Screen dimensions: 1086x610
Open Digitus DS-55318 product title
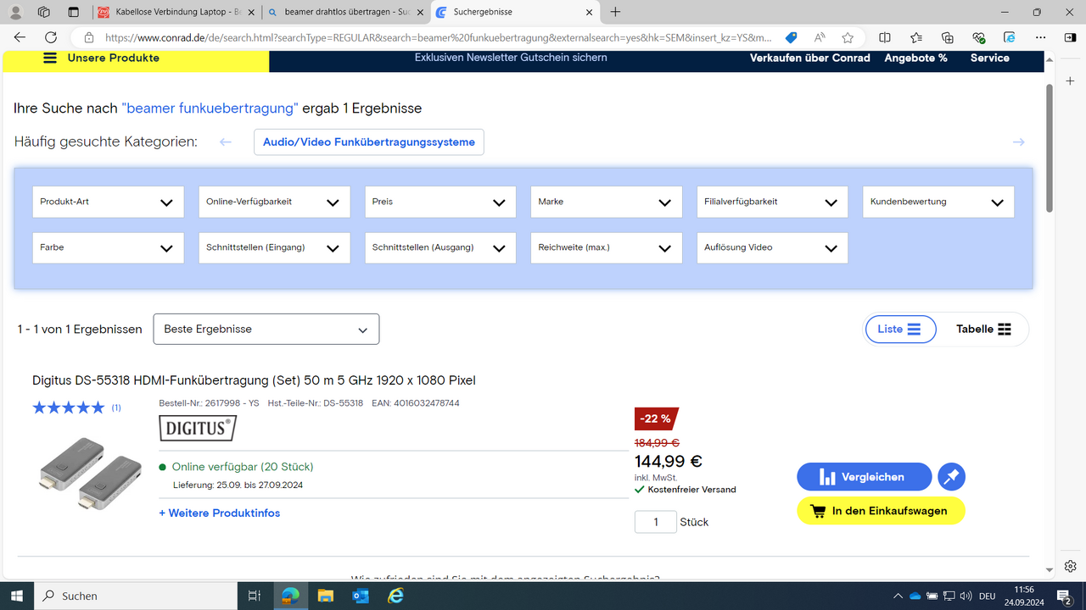(x=254, y=380)
